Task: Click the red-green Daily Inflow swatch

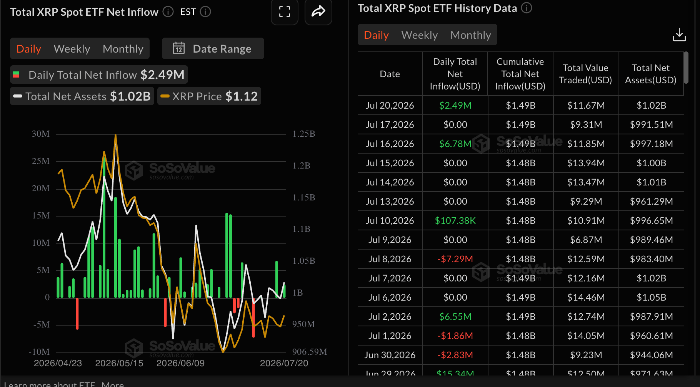Action: 16,74
